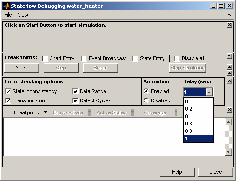The height and width of the screenshot is (181, 236).
Task: Uncheck Data Range error checking
Action: pyautogui.click(x=75, y=91)
